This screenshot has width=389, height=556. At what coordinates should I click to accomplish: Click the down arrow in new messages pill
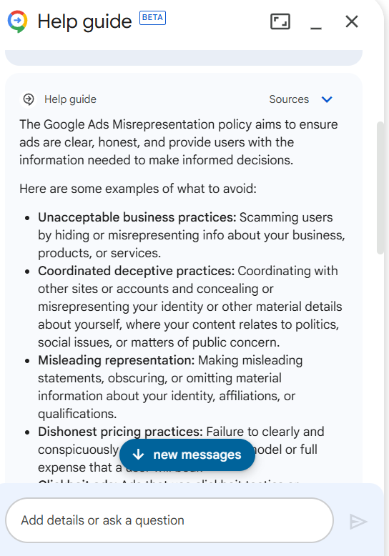pyautogui.click(x=138, y=455)
